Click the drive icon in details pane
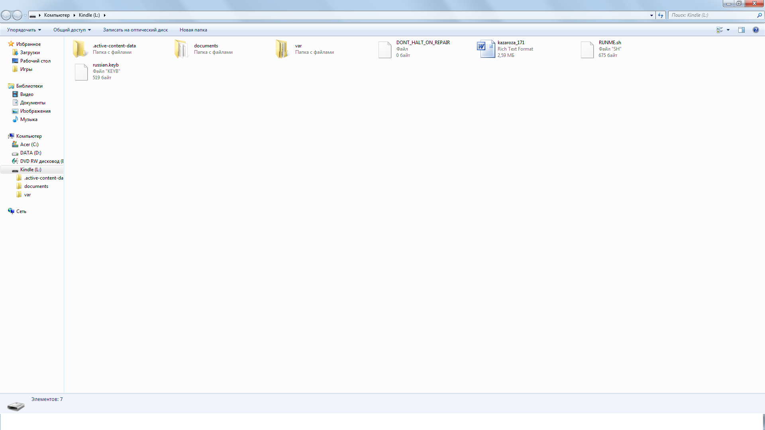The width and height of the screenshot is (765, 430). 16,406
